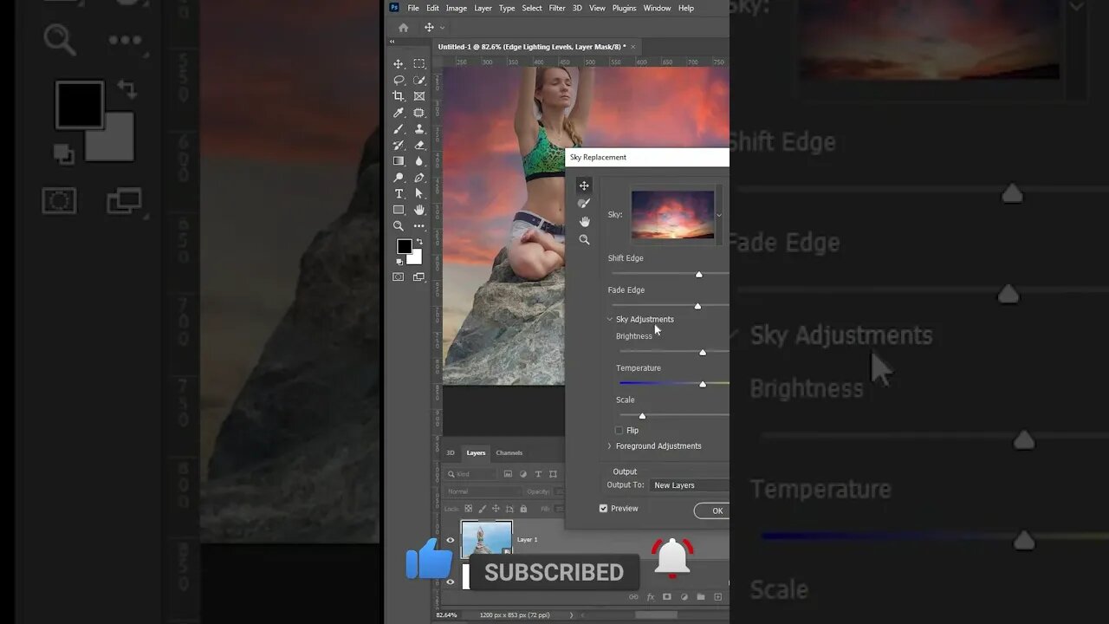Select the Dodge tool
This screenshot has height=624, width=1109.
[x=399, y=178]
